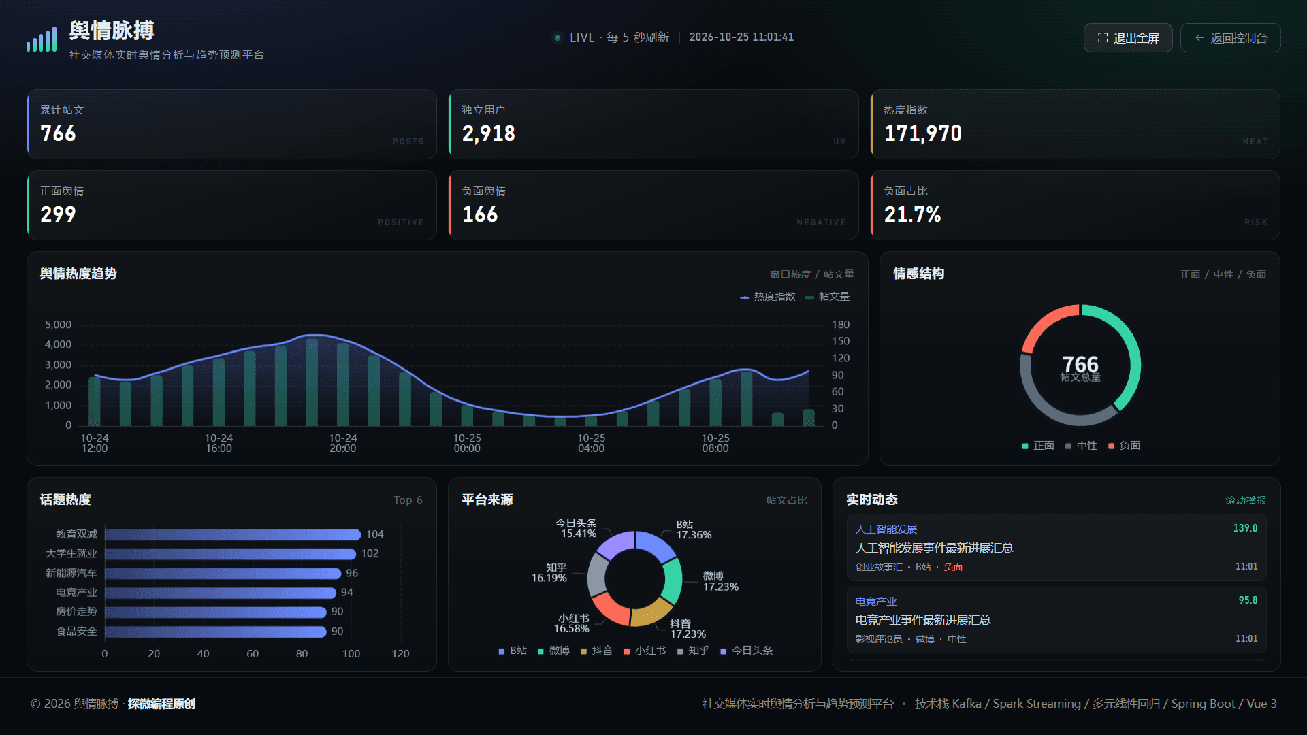Open the 电竞产业事件最新进展汇总 feed item

(x=1056, y=619)
